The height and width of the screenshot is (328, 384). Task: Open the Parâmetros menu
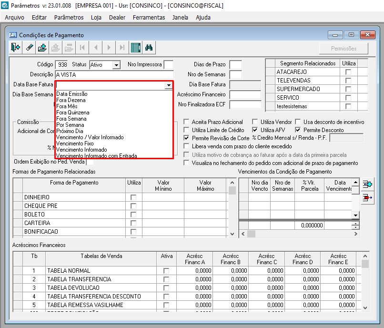point(69,17)
